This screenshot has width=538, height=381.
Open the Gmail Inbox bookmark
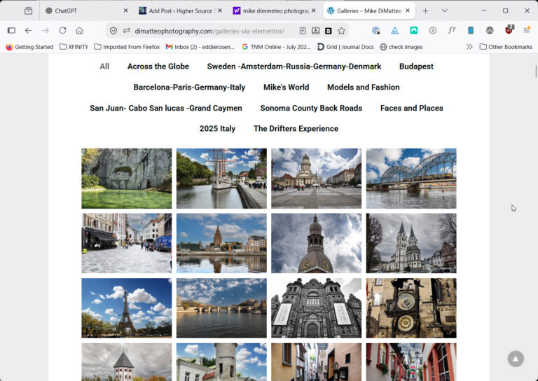pyautogui.click(x=200, y=47)
